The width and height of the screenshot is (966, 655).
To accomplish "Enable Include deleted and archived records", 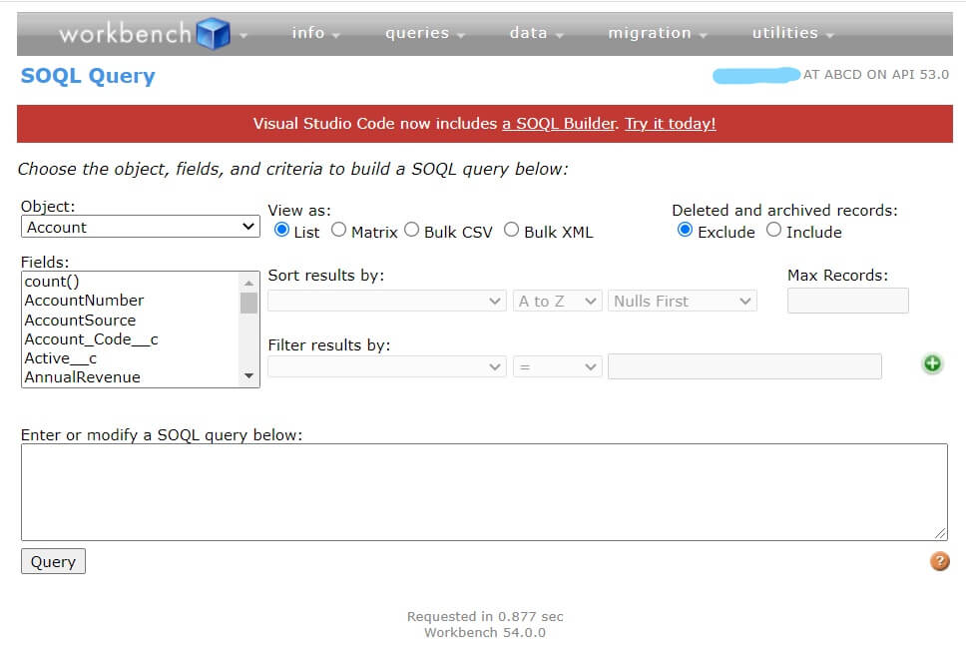I will tap(773, 231).
